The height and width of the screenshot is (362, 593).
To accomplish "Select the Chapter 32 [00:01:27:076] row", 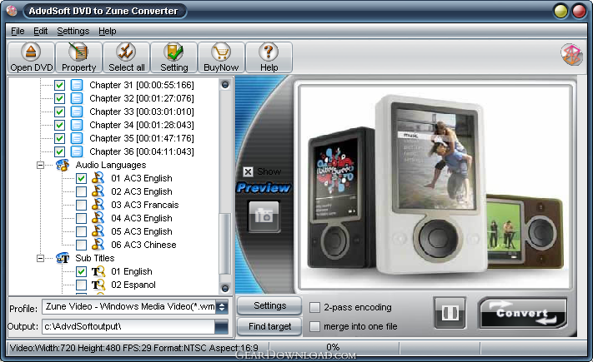I will click(x=142, y=98).
